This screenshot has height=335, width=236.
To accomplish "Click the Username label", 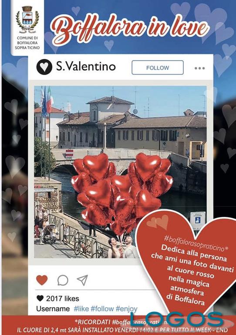I will pyautogui.click(x=53, y=309).
